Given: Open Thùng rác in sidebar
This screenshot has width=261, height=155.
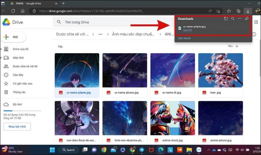Looking at the screenshot, I should 19,92.
